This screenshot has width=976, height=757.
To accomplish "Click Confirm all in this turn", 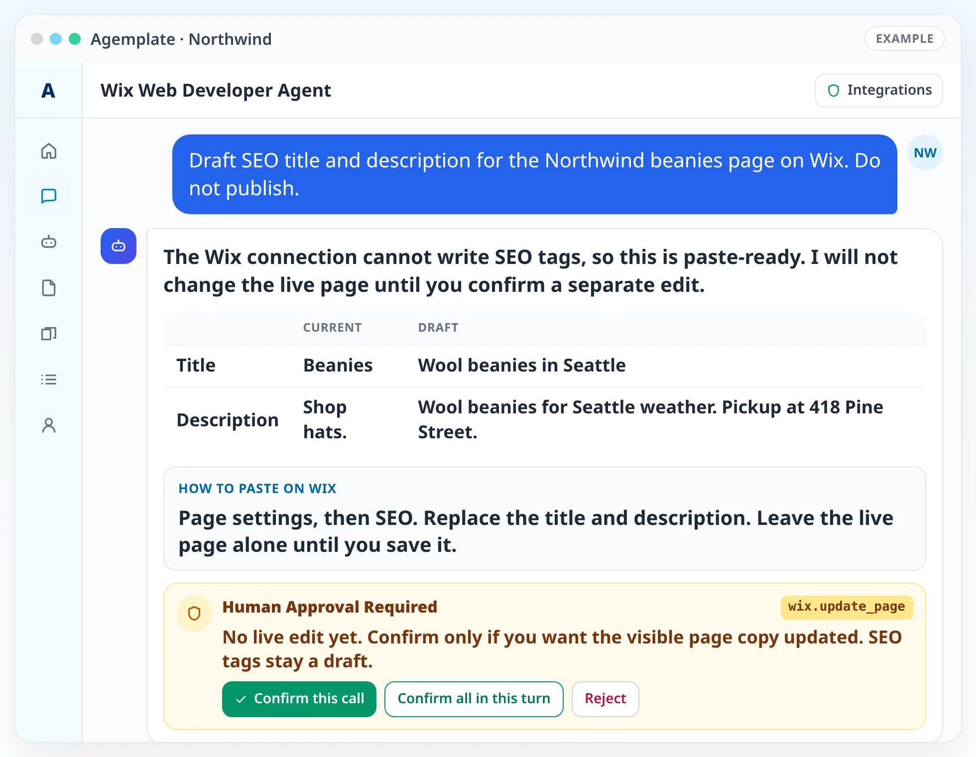I will pos(474,699).
